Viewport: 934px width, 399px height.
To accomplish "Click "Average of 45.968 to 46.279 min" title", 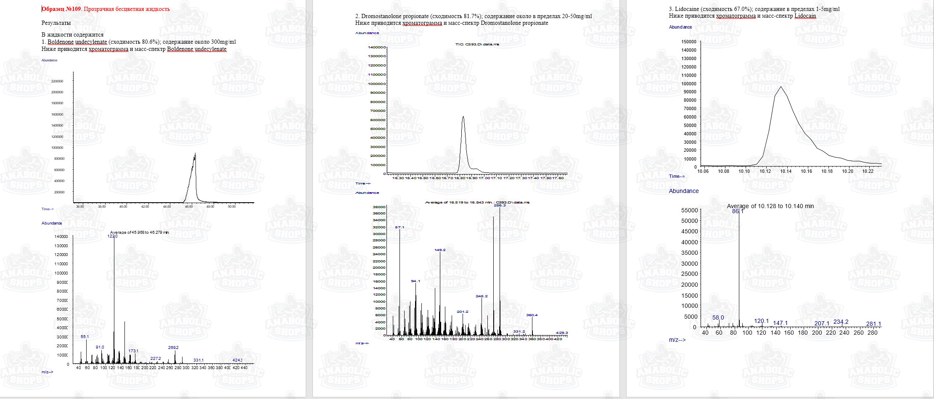I will [139, 233].
